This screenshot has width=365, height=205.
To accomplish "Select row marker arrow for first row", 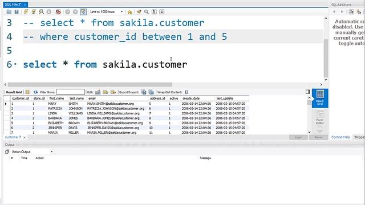I will [x=6, y=104].
